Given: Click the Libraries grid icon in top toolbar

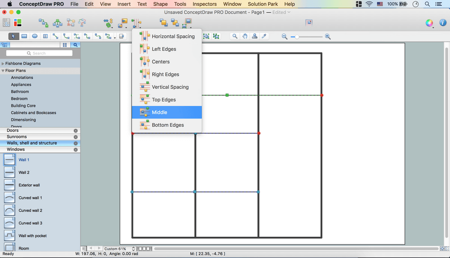Looking at the screenshot, I should [6, 23].
